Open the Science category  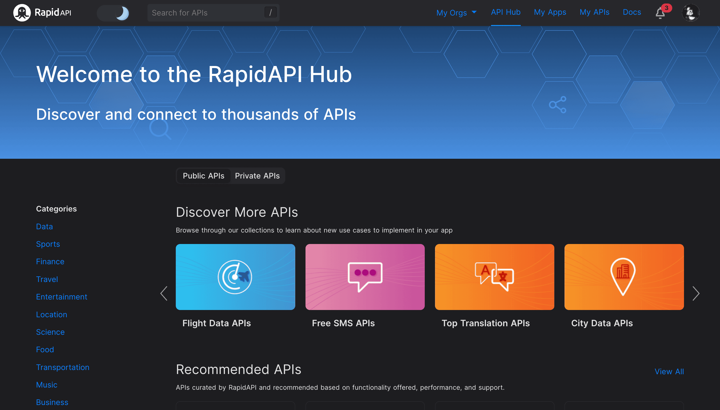pos(50,332)
